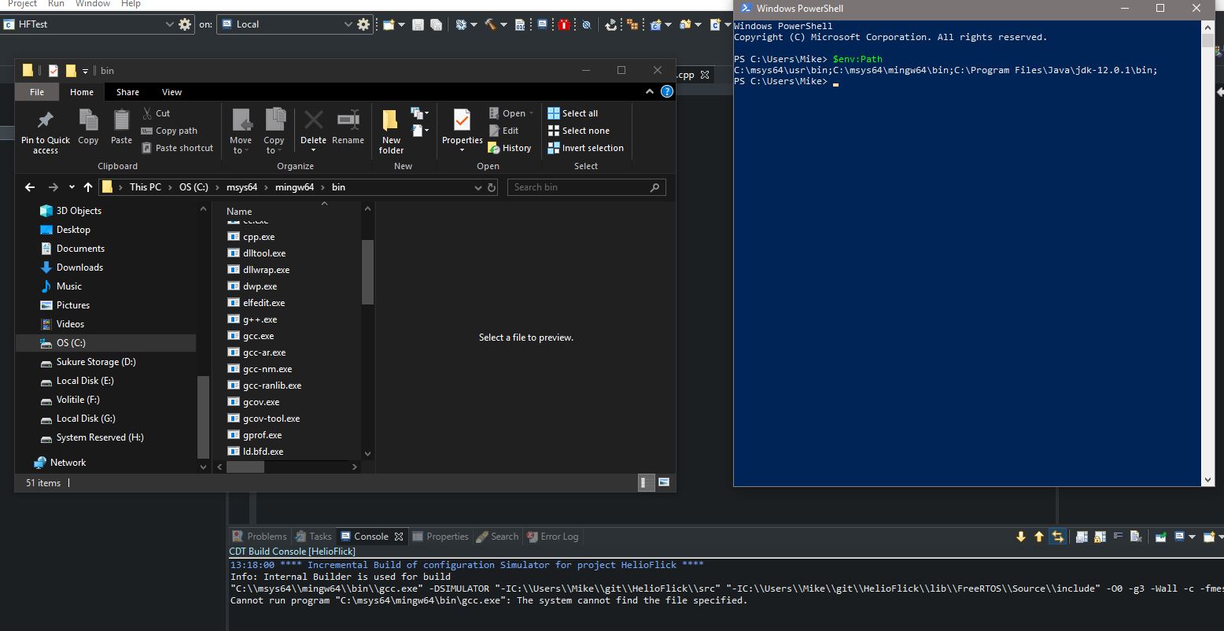Open Eclipse Run menu
This screenshot has width=1224, height=631.
click(56, 4)
